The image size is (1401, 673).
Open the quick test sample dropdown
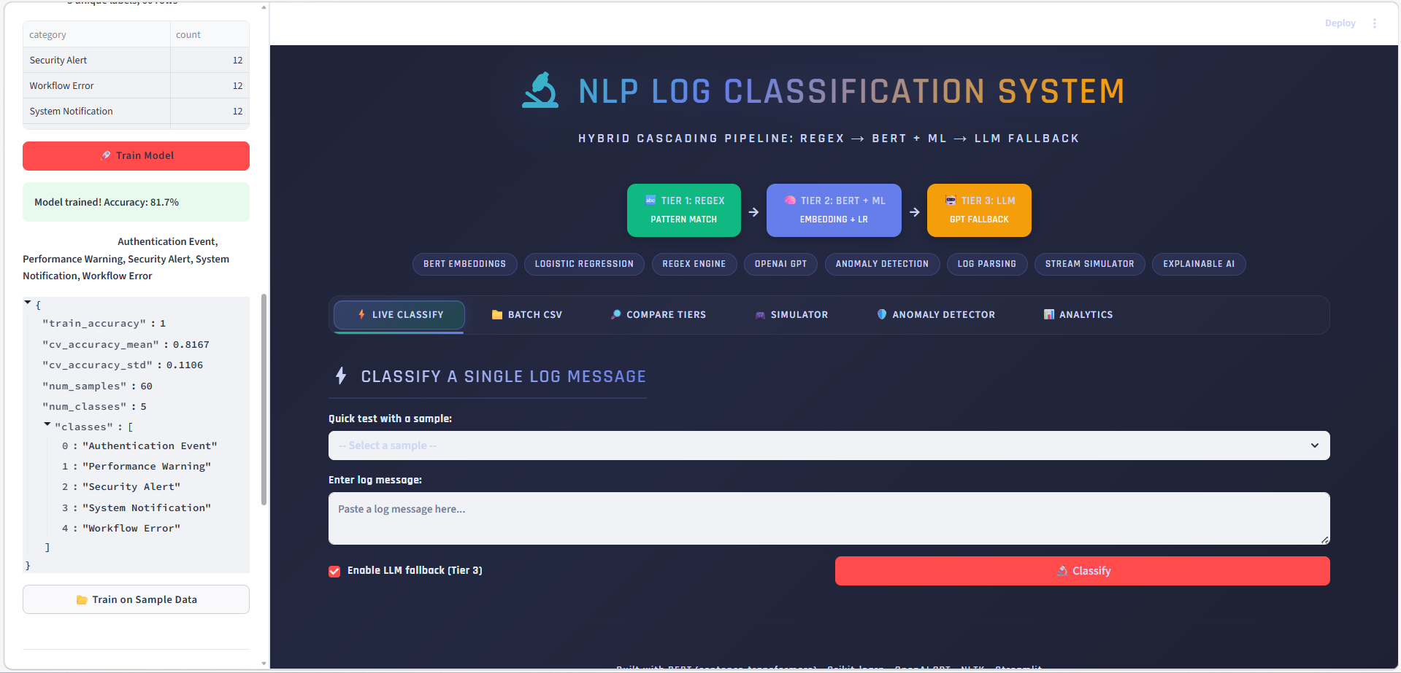coord(829,446)
